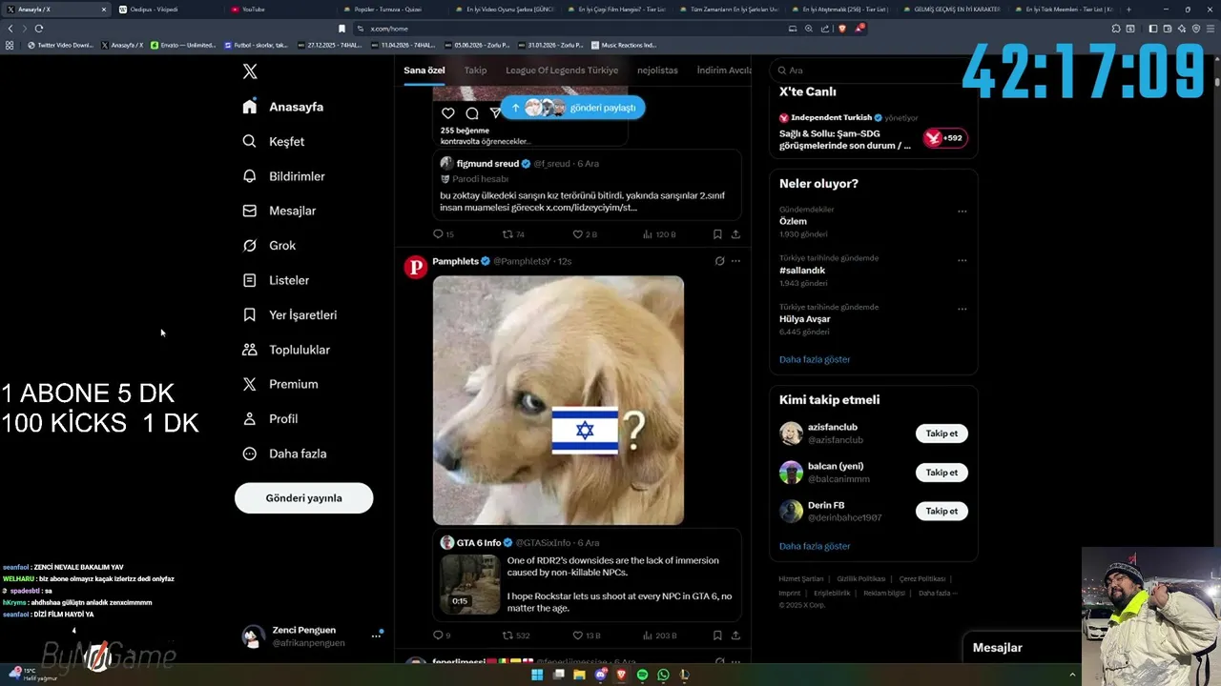Viewport: 1221px width, 686px height.
Task: Like the embedded post with 255 beğenme
Action: (x=447, y=113)
